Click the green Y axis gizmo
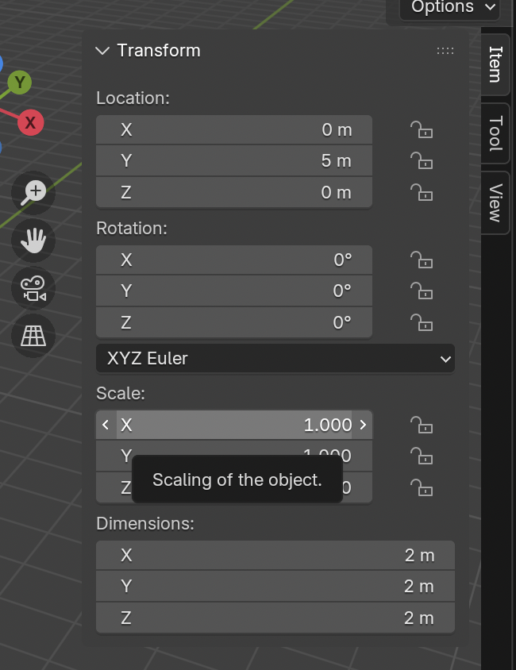 click(x=20, y=82)
